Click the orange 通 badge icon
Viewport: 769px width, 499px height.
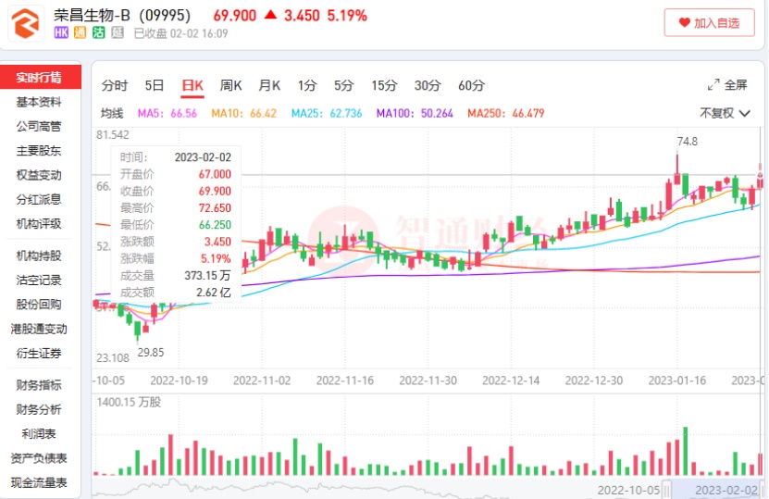[x=81, y=33]
